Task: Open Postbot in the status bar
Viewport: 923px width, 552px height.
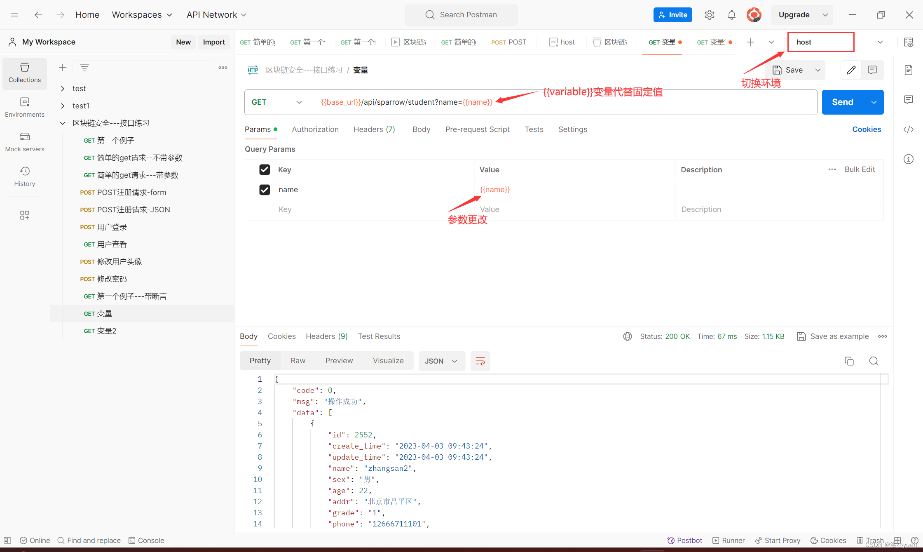Action: click(684, 540)
